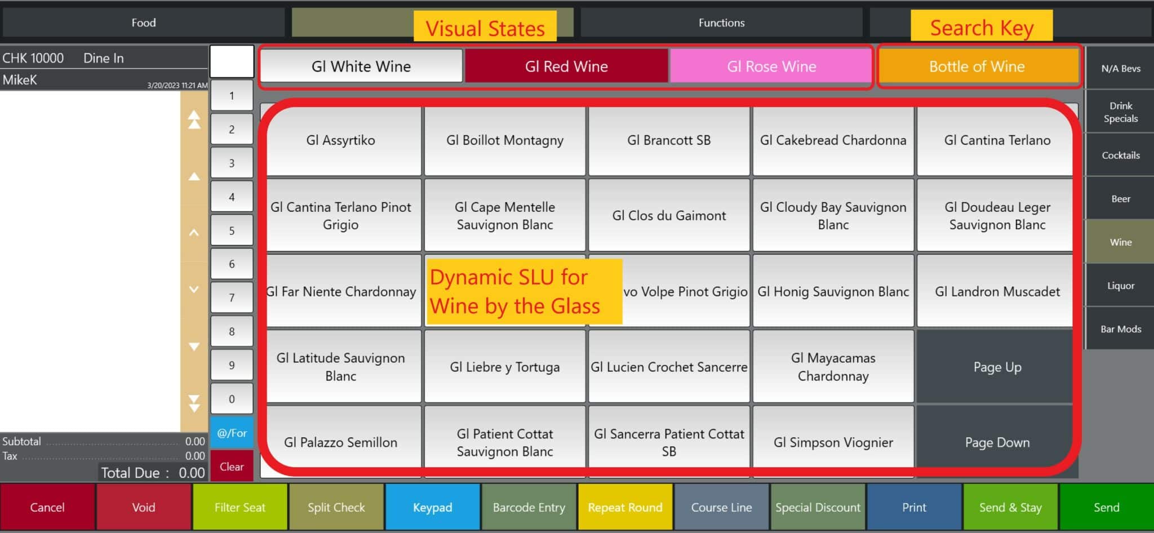Move up one line with up chevron

[194, 232]
